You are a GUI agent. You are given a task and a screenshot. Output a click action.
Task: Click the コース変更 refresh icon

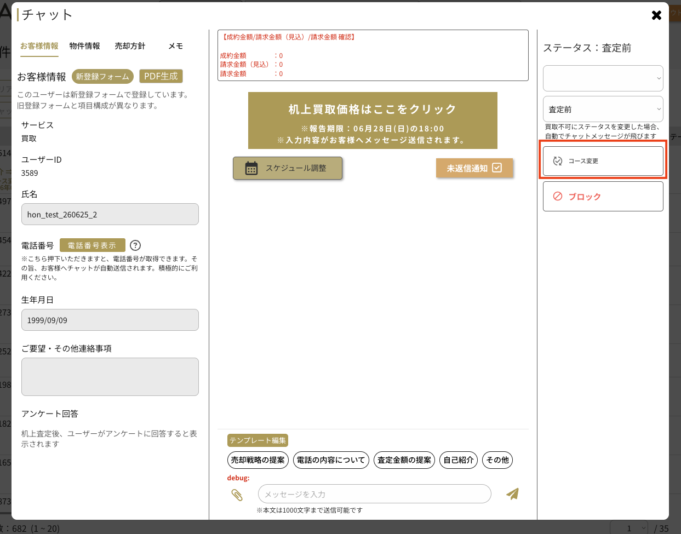(558, 161)
